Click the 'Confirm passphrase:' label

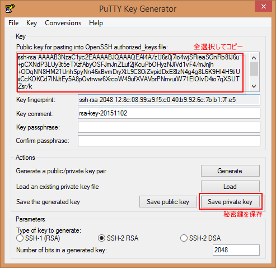(43, 141)
